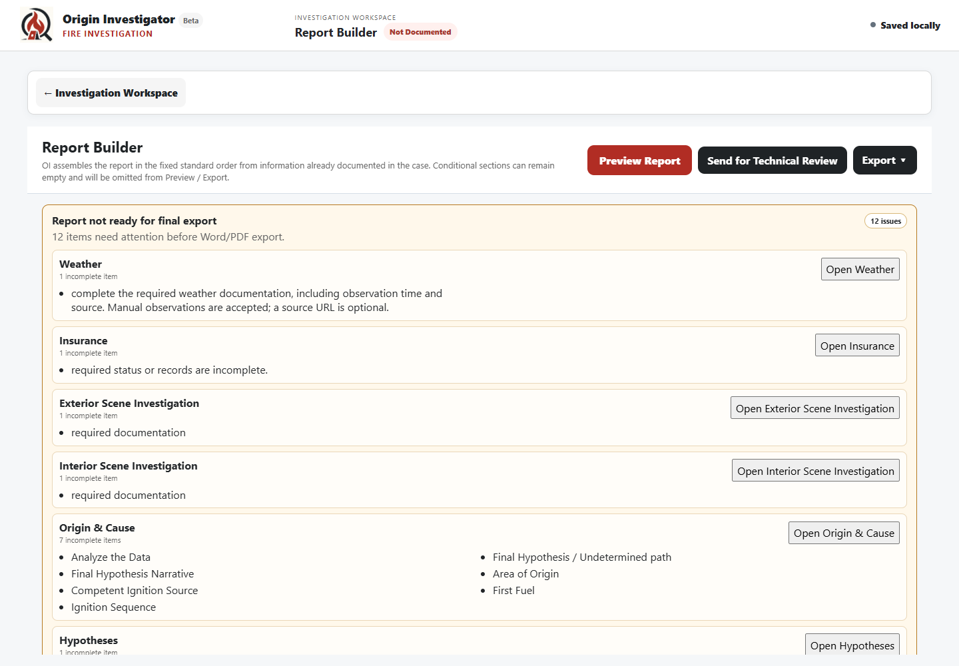Click the Hypotheses section heading
The image size is (959, 666).
[89, 641]
